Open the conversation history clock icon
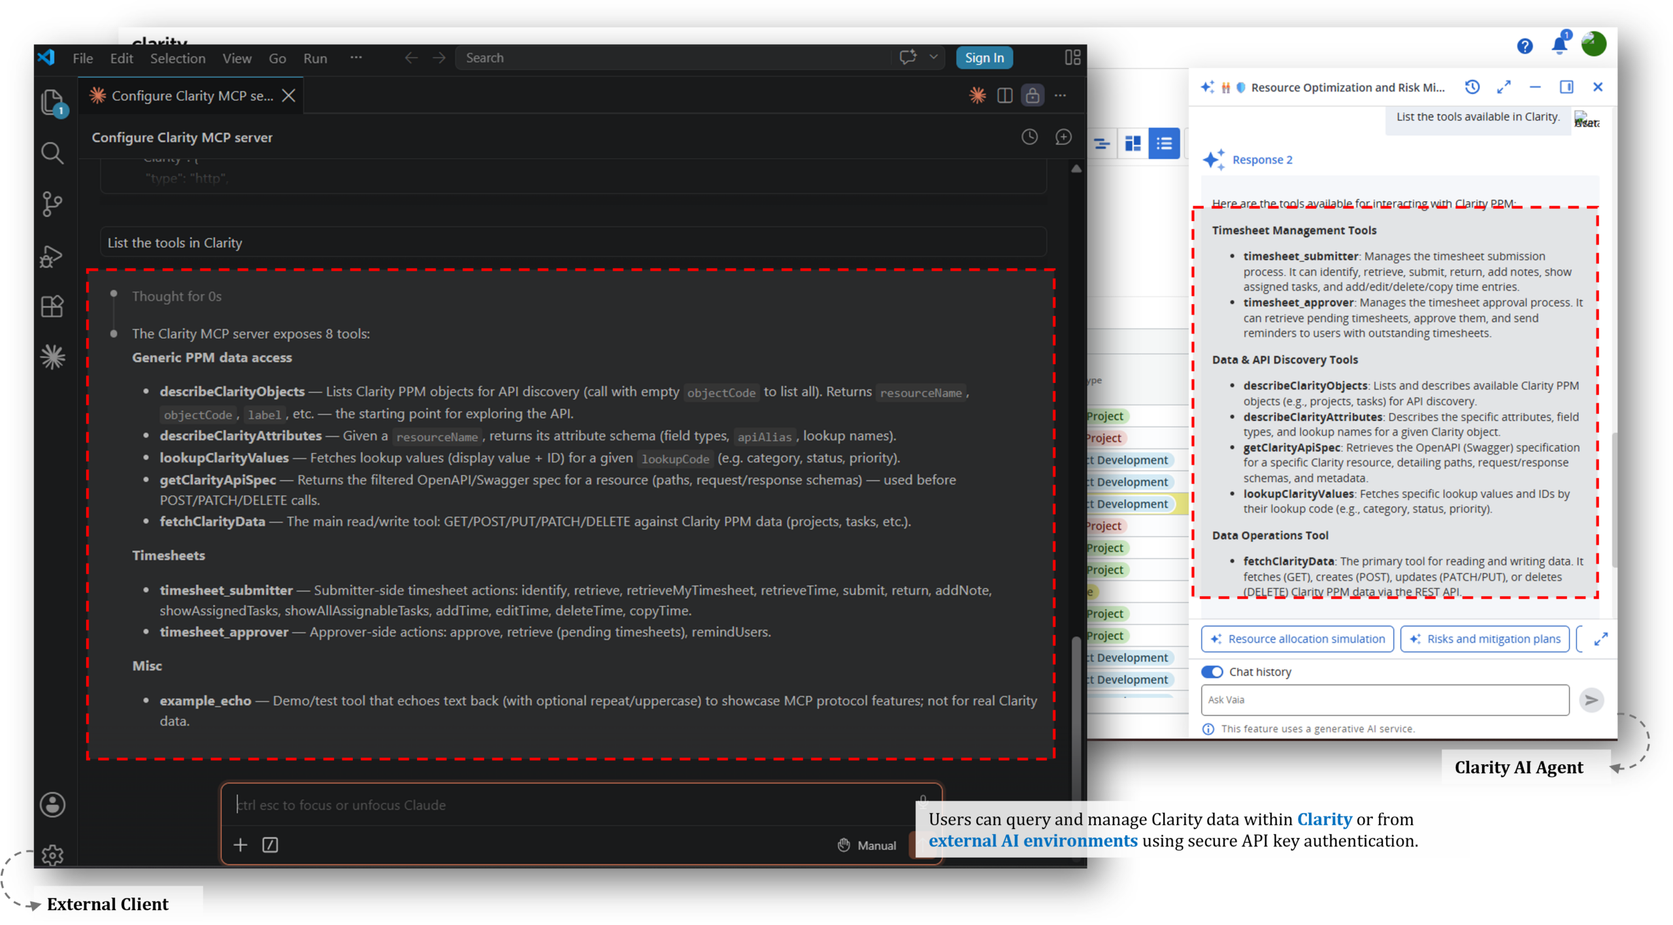Viewport: 1673px width, 925px height. pyautogui.click(x=1029, y=137)
